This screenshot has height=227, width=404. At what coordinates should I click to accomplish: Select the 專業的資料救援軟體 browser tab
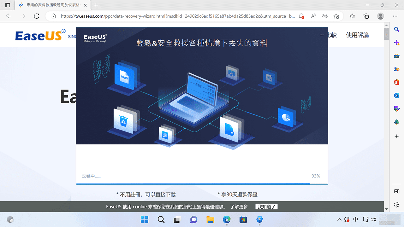click(x=50, y=5)
